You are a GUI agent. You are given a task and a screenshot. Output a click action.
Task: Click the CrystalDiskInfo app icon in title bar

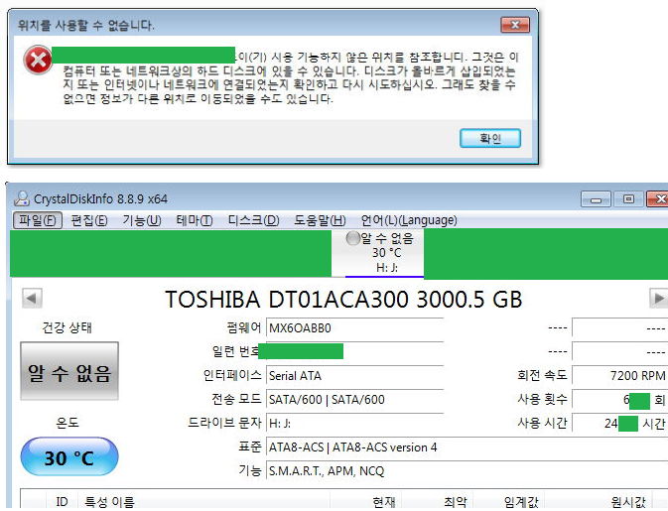22,198
